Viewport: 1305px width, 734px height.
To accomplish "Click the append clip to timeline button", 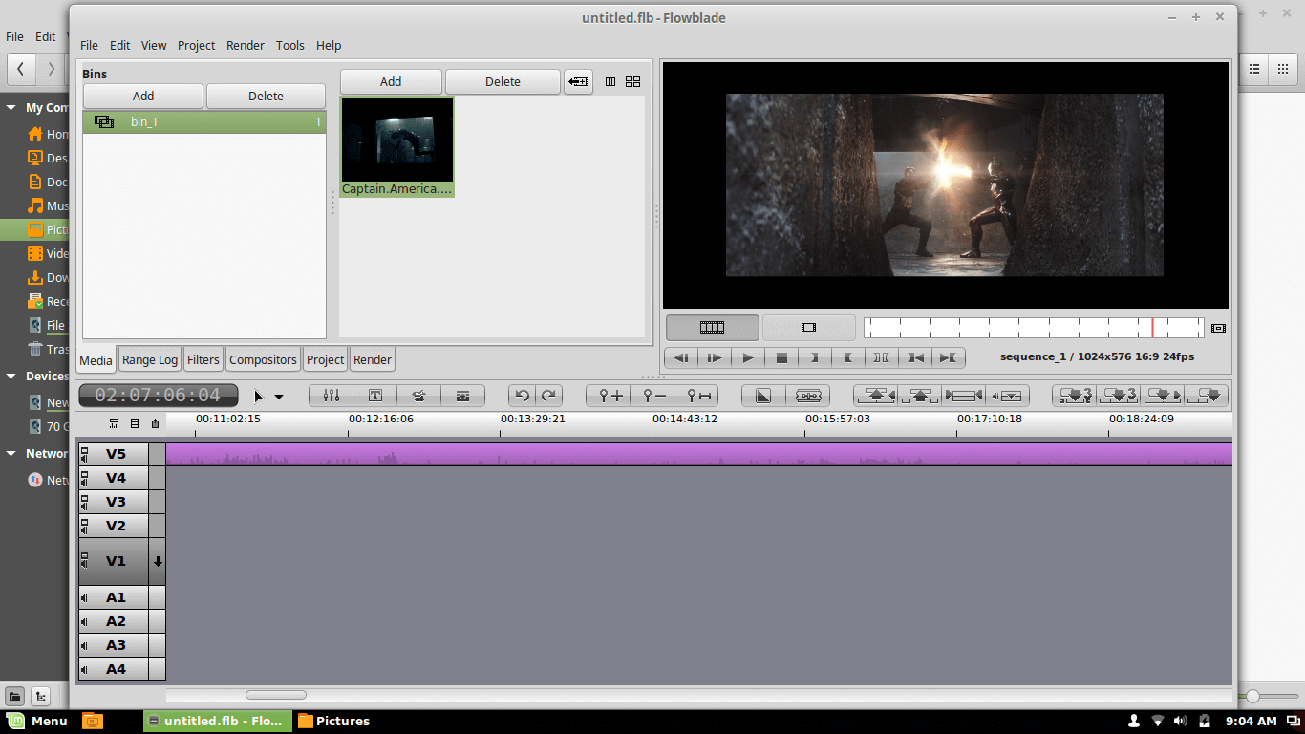I will tap(1208, 396).
